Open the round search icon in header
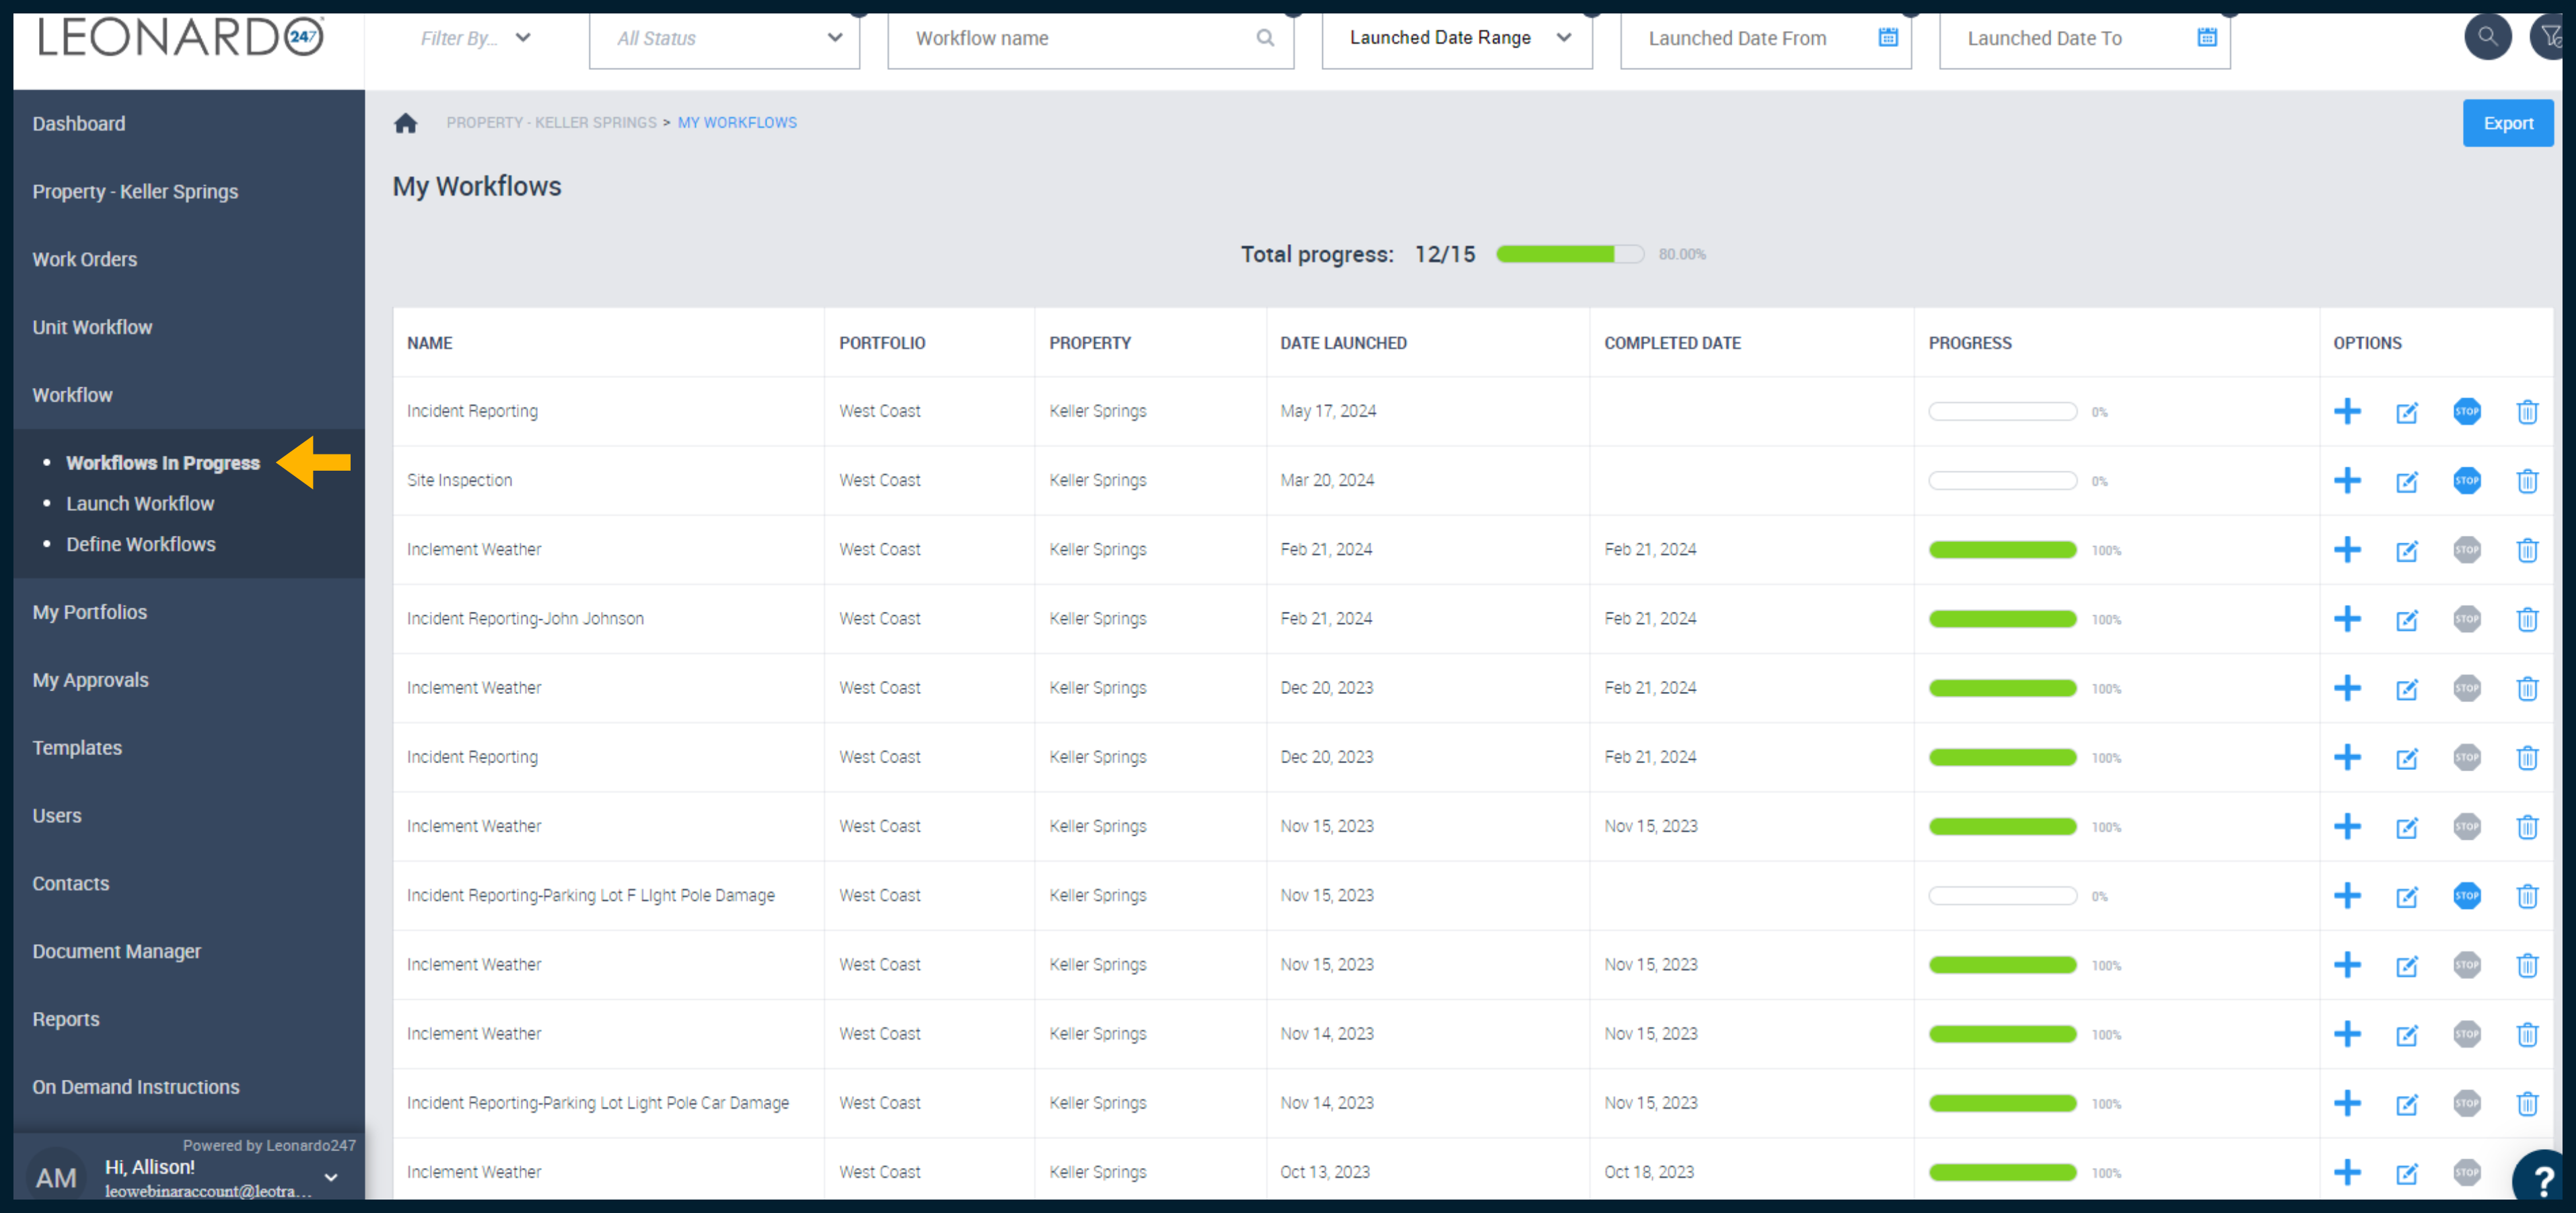 [2487, 38]
